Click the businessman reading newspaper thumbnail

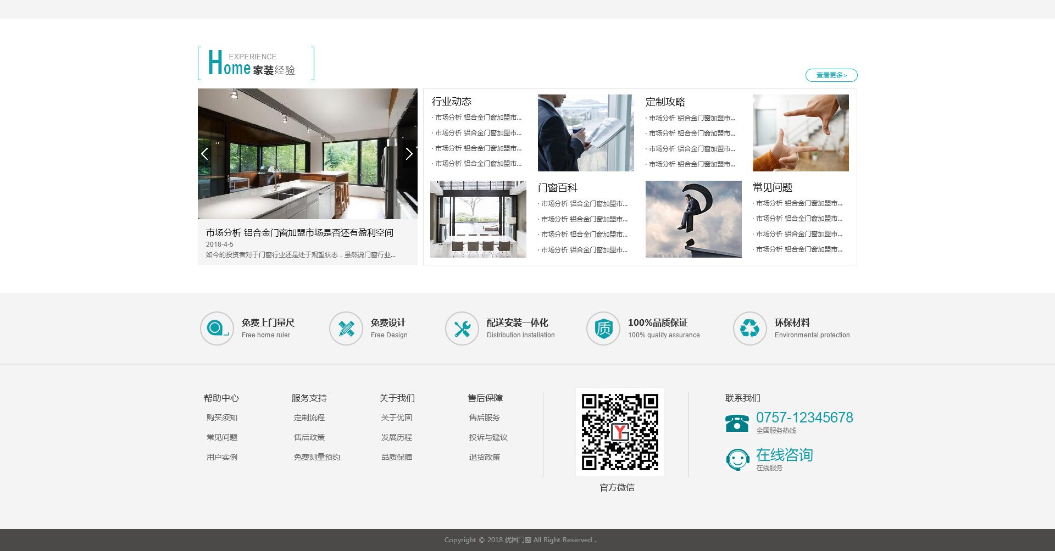coord(586,133)
